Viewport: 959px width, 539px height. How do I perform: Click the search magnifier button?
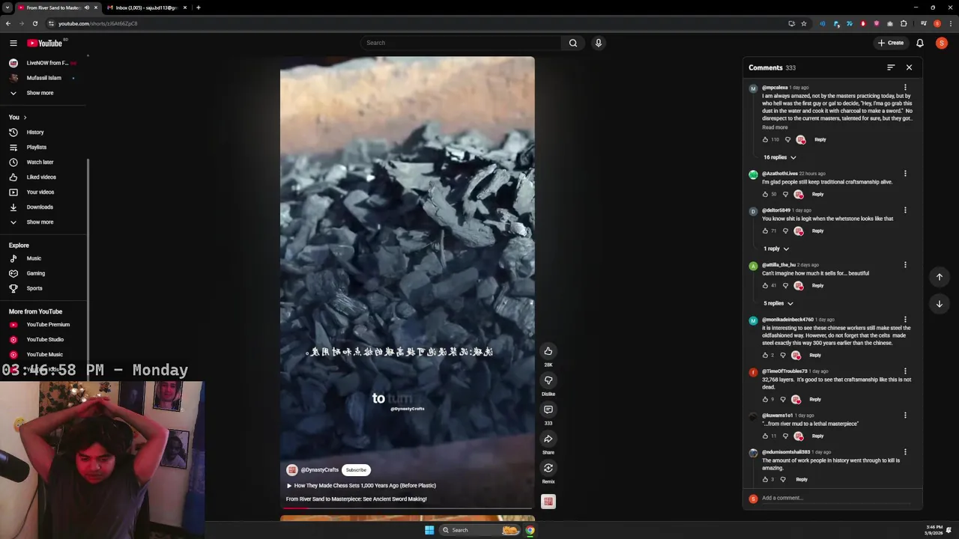point(573,43)
